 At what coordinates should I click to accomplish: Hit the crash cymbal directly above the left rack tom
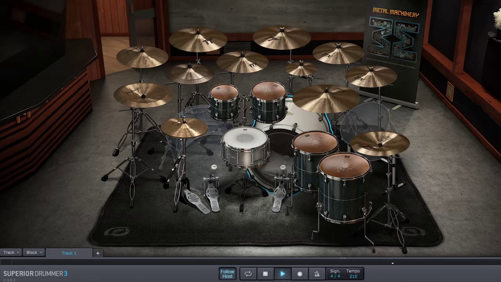click(x=242, y=61)
